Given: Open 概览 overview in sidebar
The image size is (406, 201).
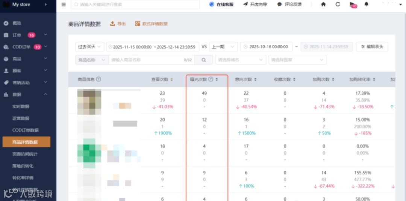Looking at the screenshot, I should click(17, 23).
